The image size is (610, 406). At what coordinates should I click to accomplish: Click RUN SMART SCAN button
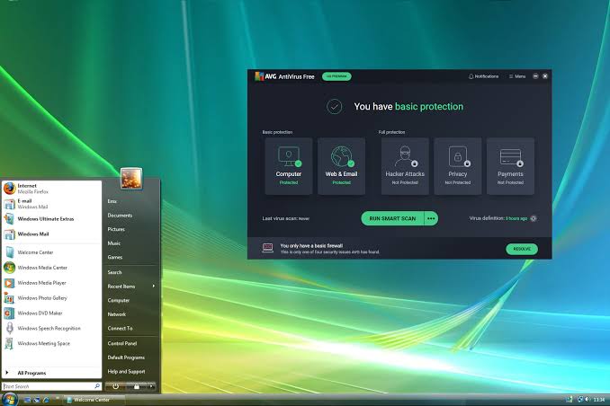tap(392, 218)
